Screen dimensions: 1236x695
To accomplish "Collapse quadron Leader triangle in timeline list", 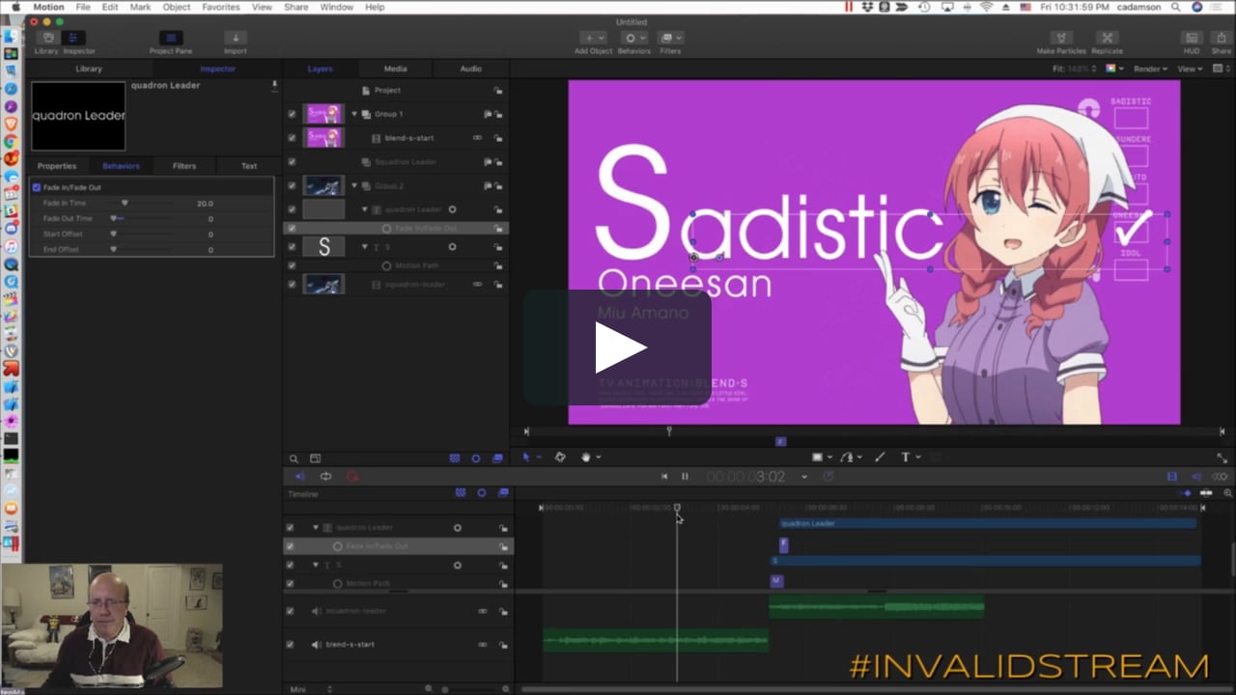I will point(315,528).
